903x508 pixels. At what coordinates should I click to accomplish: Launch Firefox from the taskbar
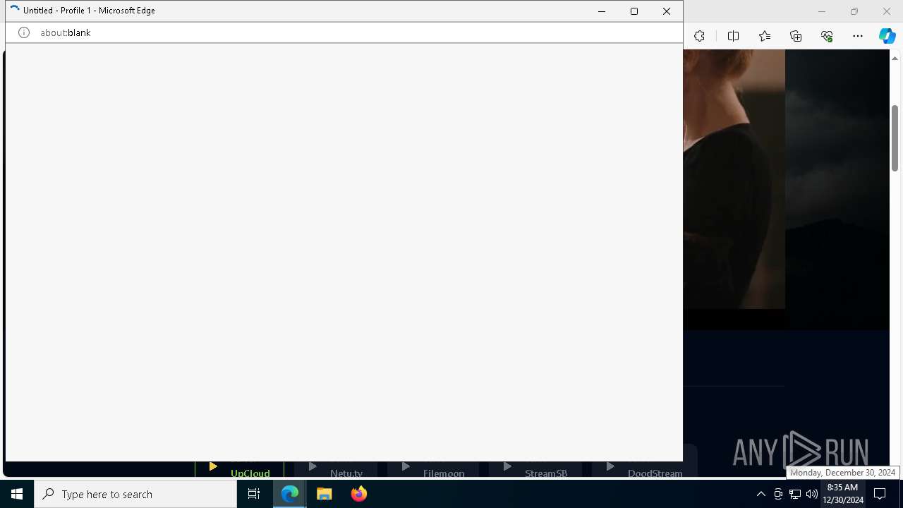(x=359, y=494)
